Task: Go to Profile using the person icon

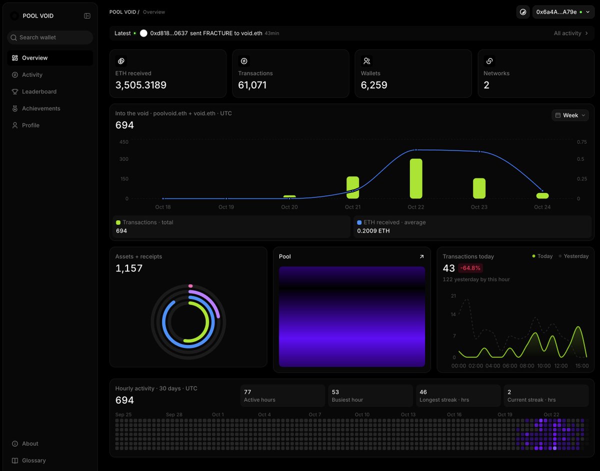Action: click(x=15, y=125)
